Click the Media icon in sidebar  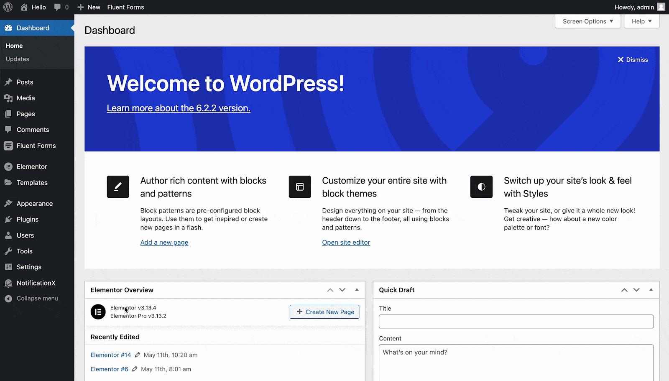coord(8,98)
